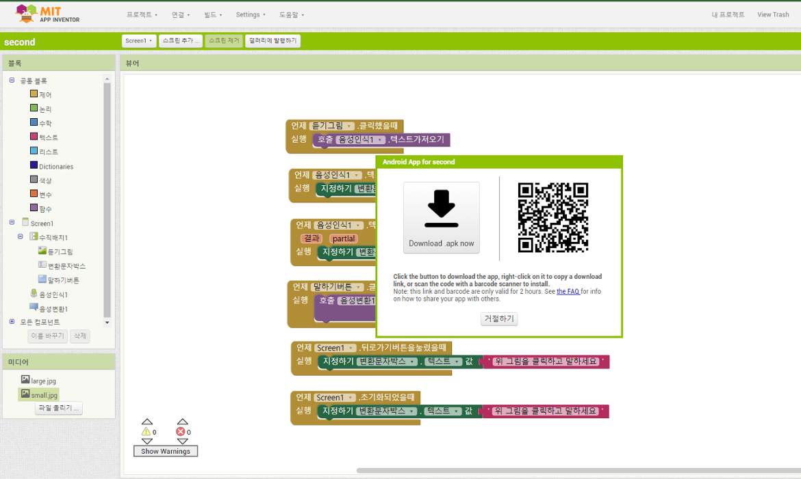Click the red error count indicator

point(182,431)
